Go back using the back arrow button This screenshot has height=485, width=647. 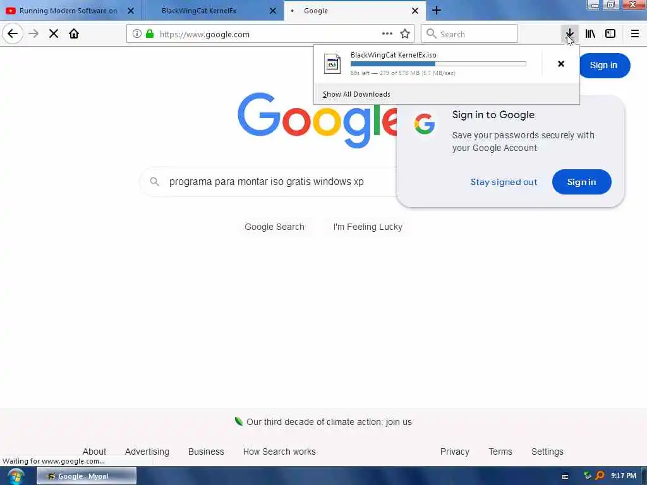[13, 34]
